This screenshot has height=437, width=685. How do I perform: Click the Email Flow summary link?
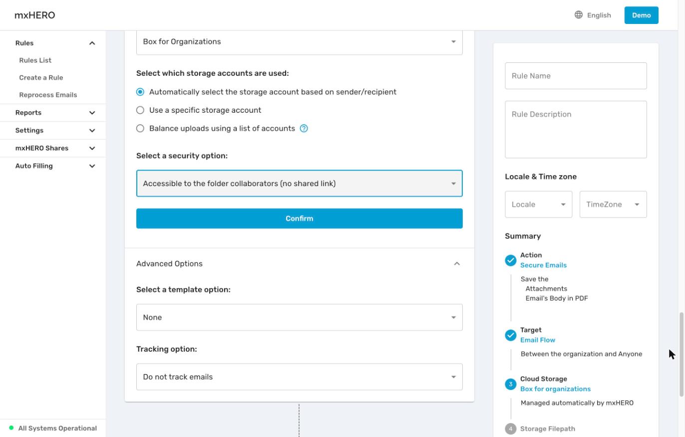(537, 340)
